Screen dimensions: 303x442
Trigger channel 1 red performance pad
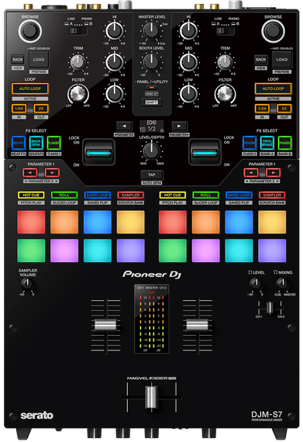(x=31, y=222)
